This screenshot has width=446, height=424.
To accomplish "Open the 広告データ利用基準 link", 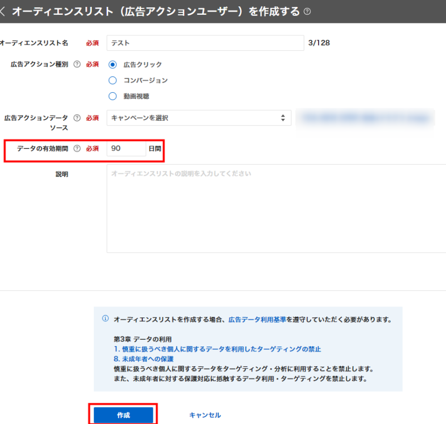I will [x=257, y=320].
